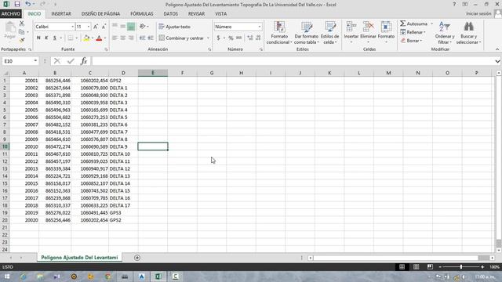This screenshot has height=282, width=502.
Task: Apply accounting dollar format
Action: 218,38
